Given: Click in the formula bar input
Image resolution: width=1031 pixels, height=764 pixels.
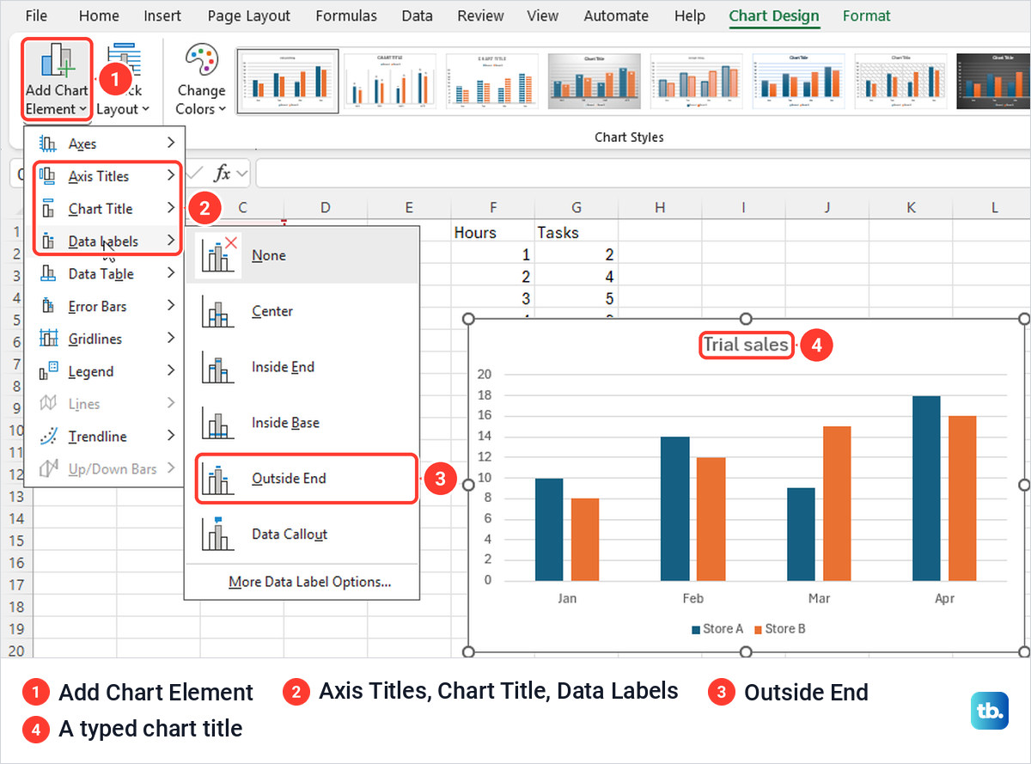Looking at the screenshot, I should pyautogui.click(x=643, y=173).
